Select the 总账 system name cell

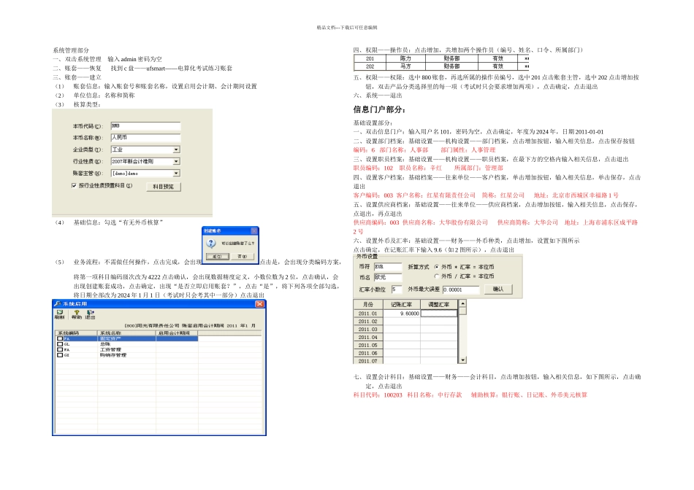pyautogui.click(x=126, y=343)
